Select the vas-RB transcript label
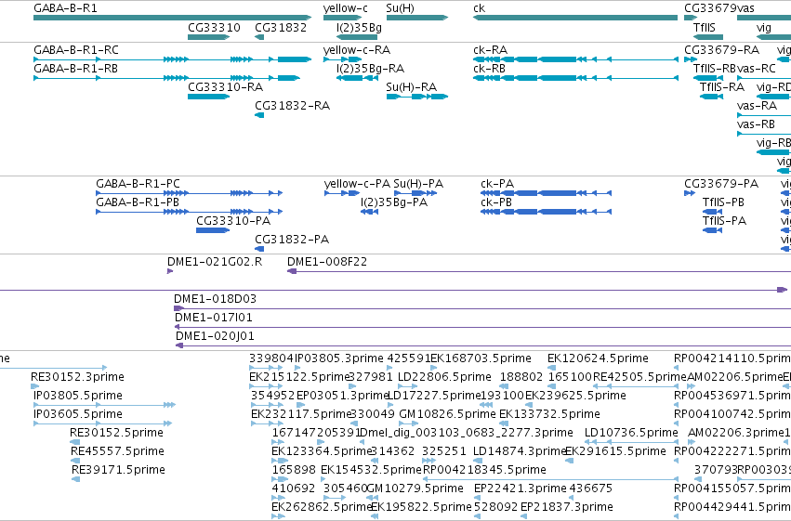This screenshot has width=791, height=521. click(756, 124)
